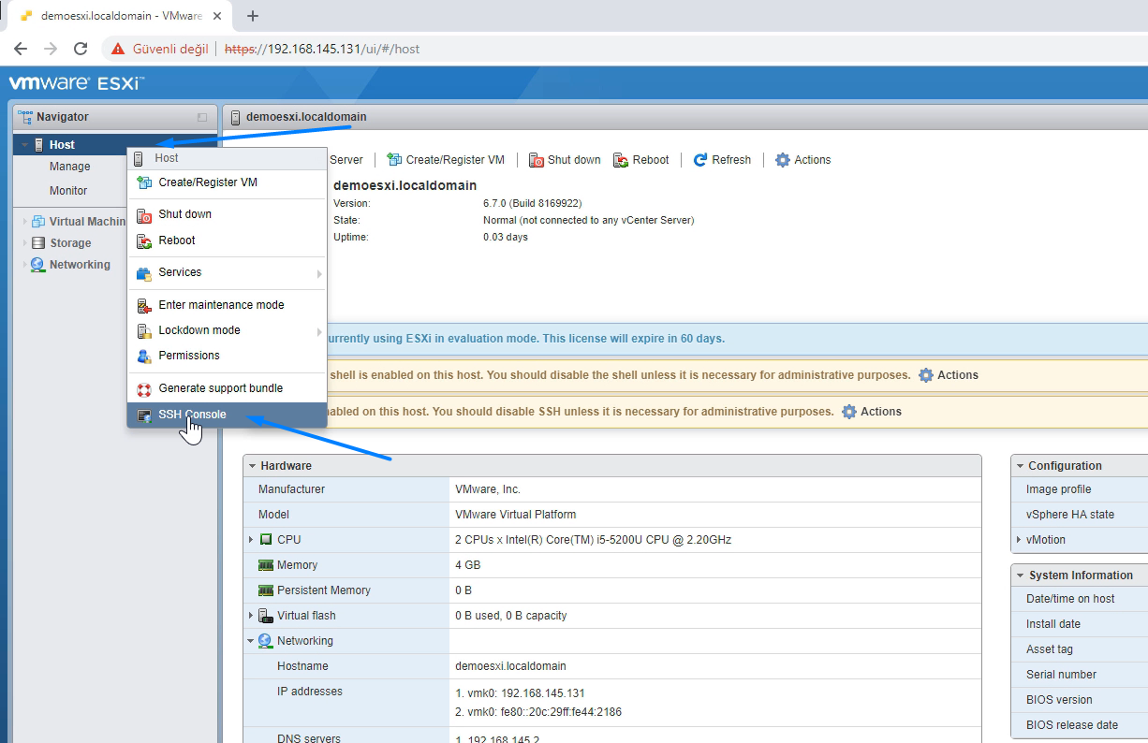Open a new browser tab

coord(253,16)
